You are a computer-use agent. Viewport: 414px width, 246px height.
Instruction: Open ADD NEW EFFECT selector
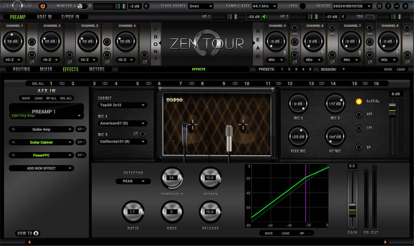pyautogui.click(x=41, y=168)
